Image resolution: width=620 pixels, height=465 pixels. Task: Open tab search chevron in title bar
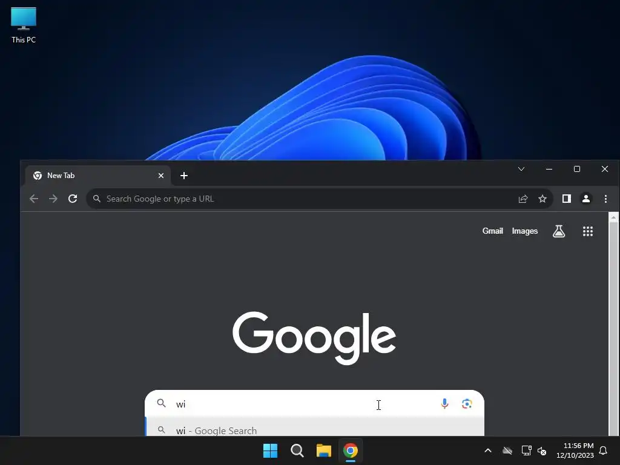pos(521,170)
